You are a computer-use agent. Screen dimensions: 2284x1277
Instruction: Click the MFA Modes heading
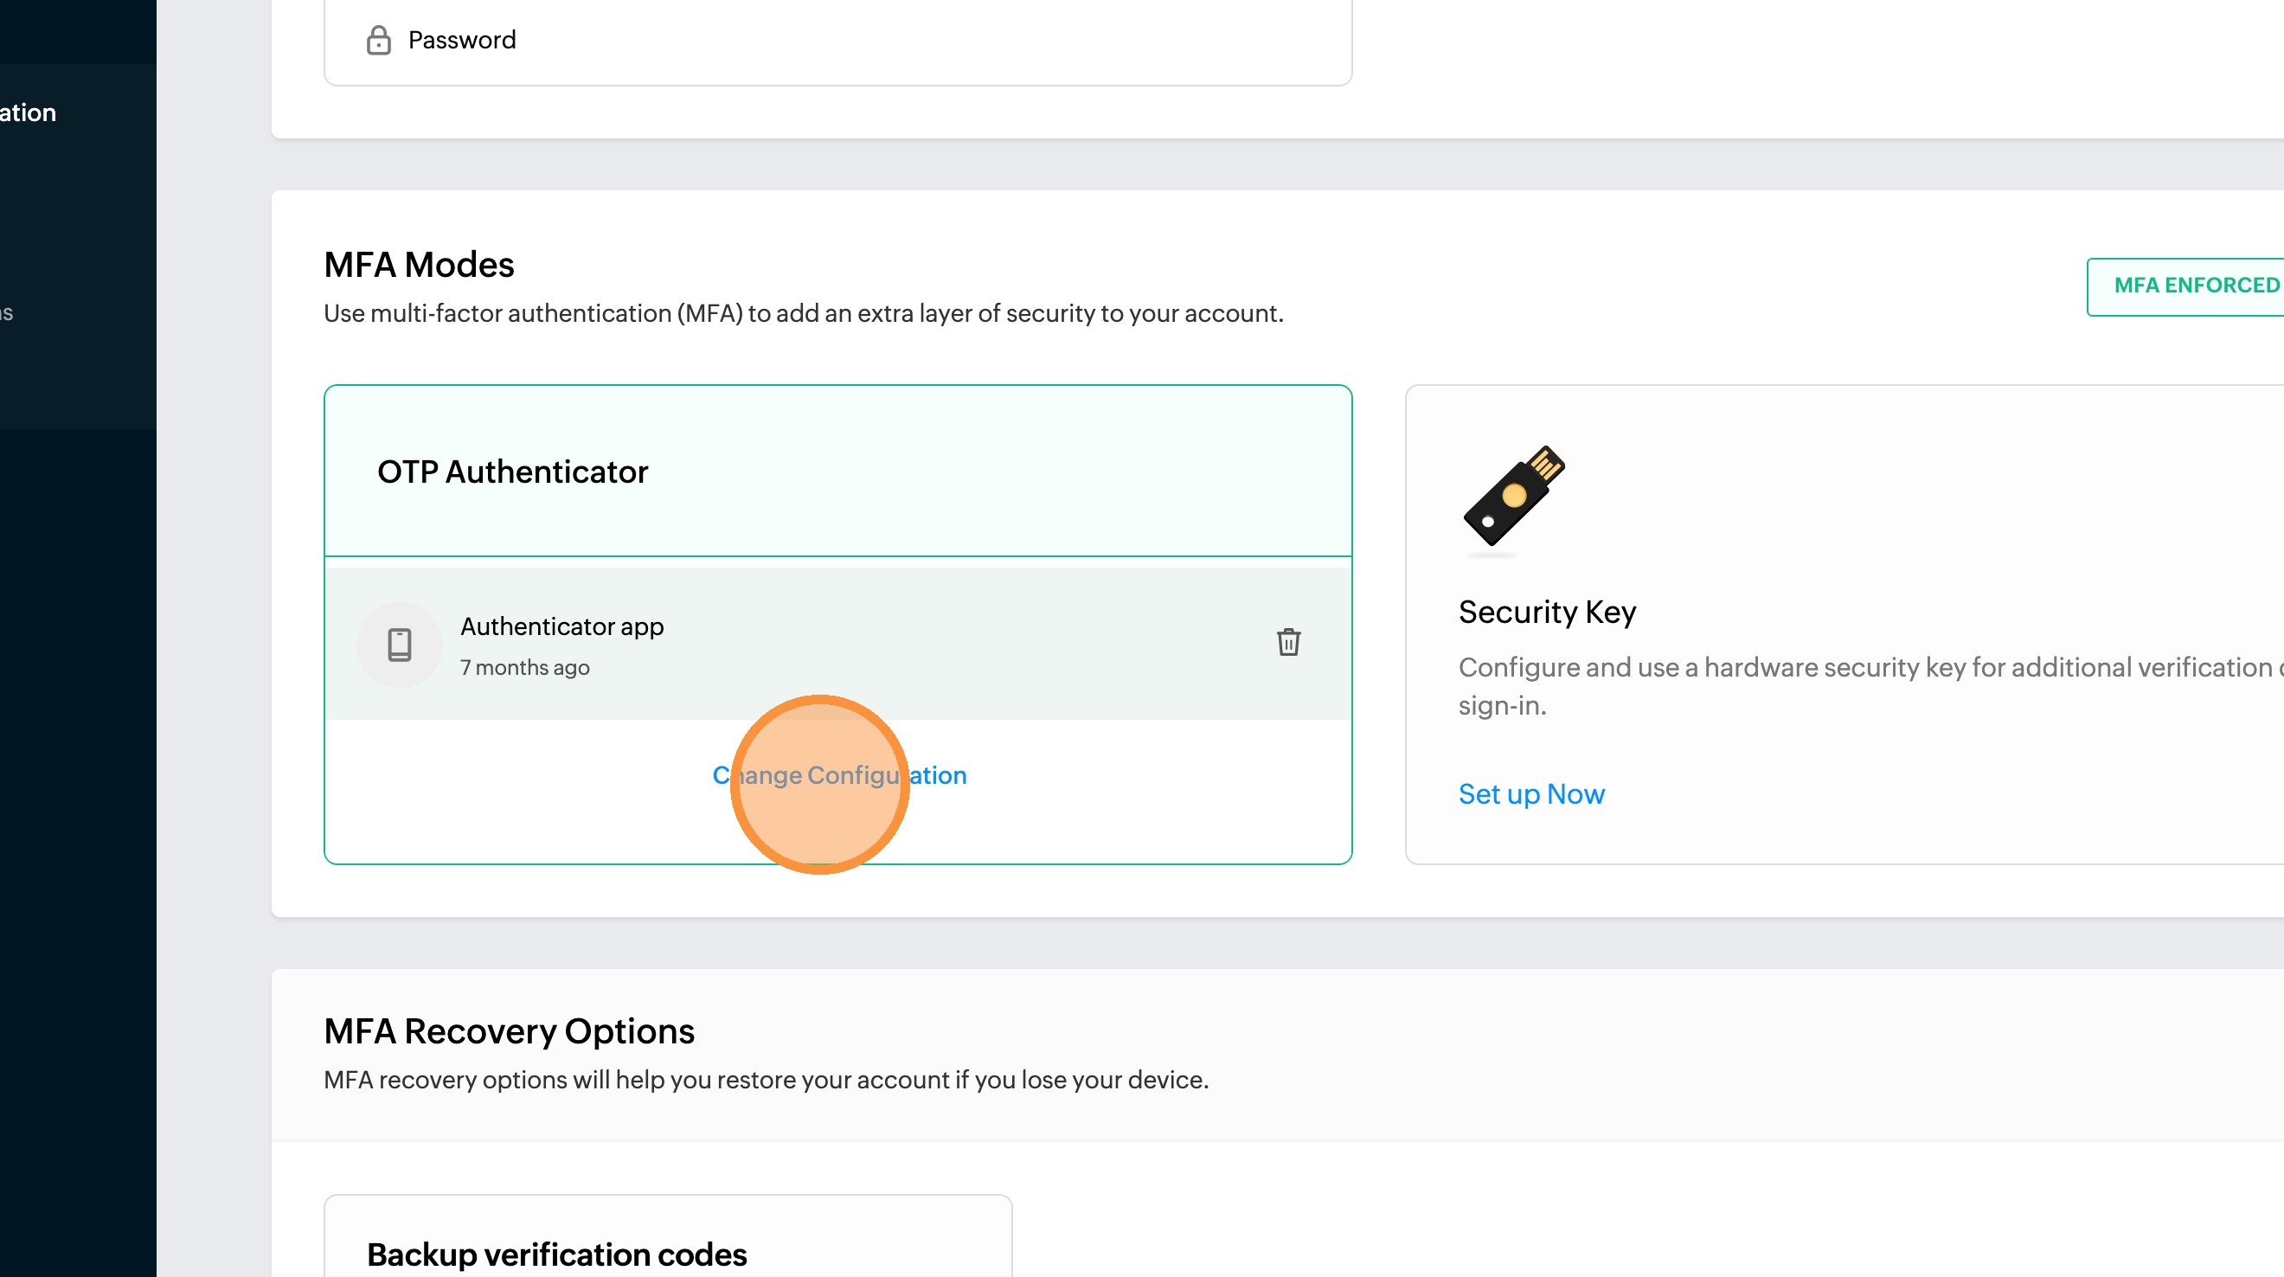419,264
